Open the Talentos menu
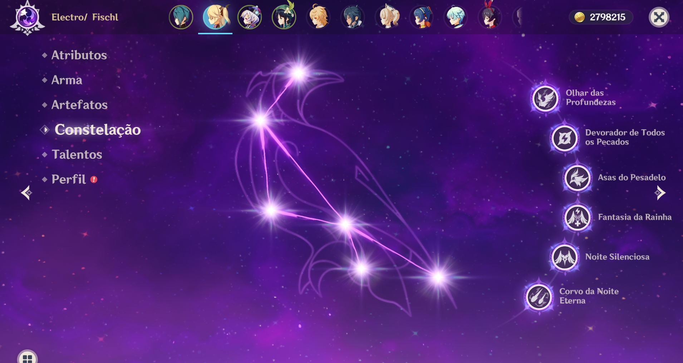Image resolution: width=683 pixels, height=363 pixels. point(77,154)
